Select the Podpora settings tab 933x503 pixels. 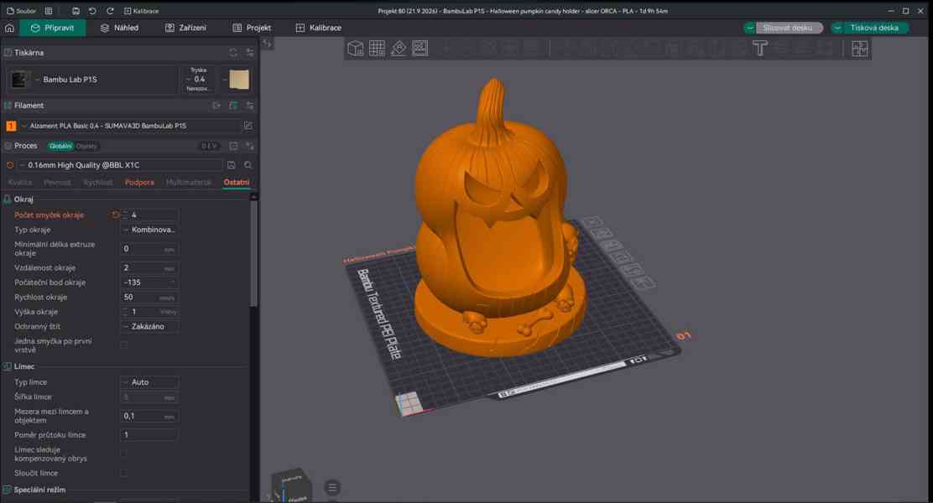139,183
